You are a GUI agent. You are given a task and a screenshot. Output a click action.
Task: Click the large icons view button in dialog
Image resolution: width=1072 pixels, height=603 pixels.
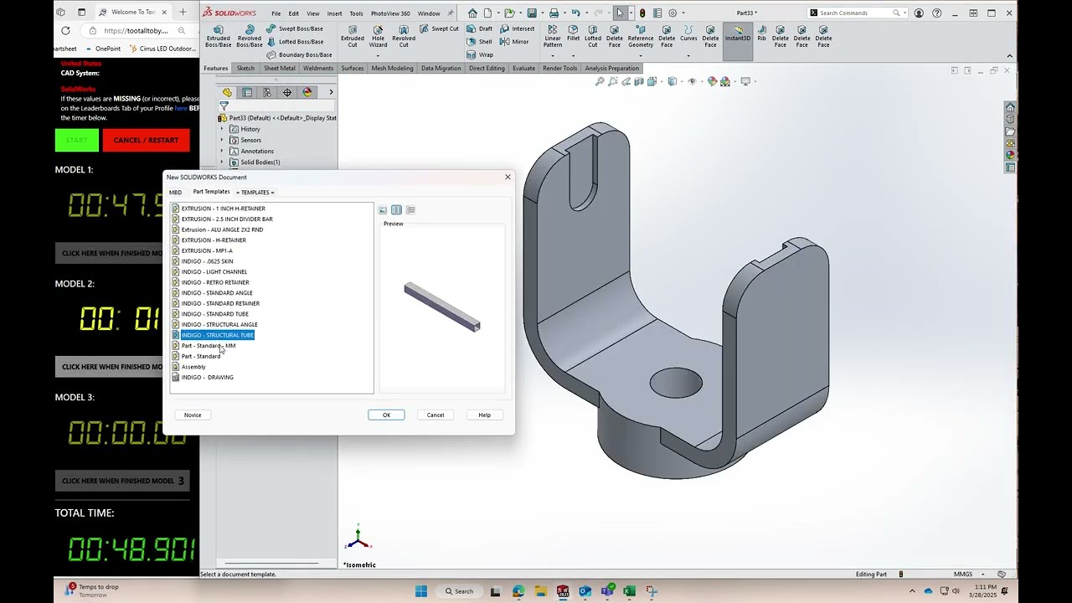383,210
